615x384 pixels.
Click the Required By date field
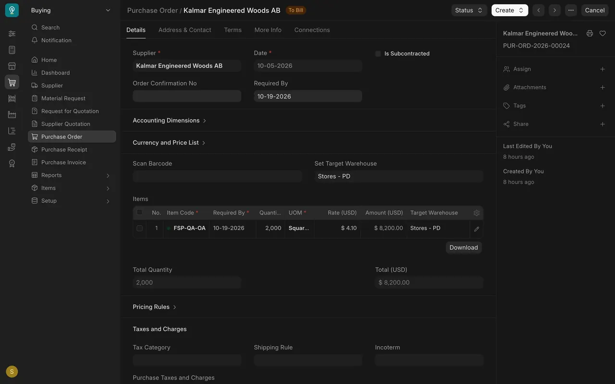point(308,96)
